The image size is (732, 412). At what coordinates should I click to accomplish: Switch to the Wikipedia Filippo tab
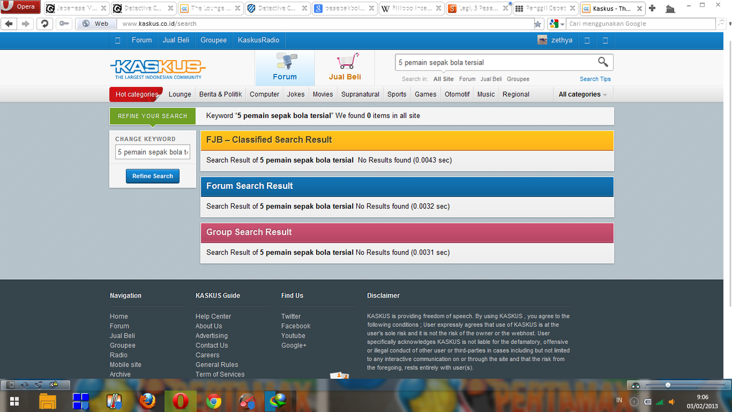(411, 9)
